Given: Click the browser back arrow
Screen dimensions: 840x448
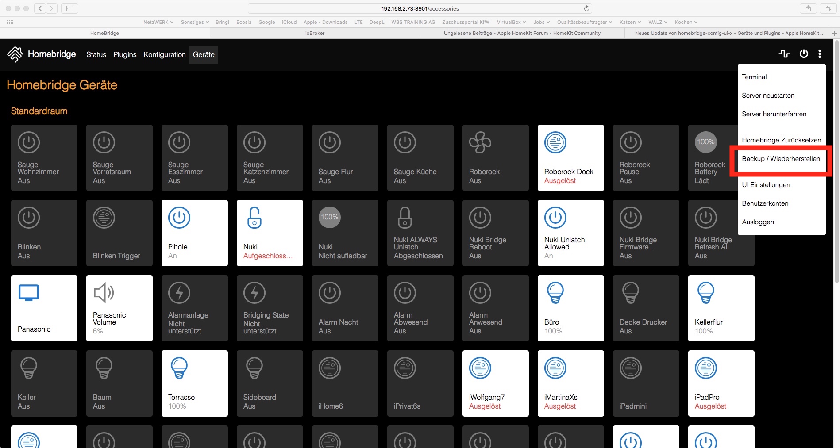Looking at the screenshot, I should (x=40, y=8).
